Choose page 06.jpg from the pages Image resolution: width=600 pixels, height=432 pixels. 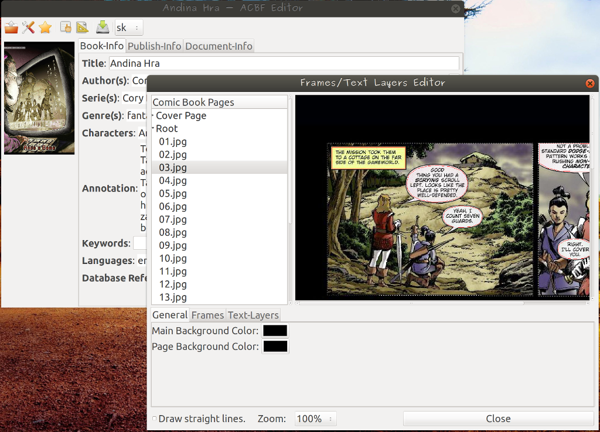[x=173, y=207]
